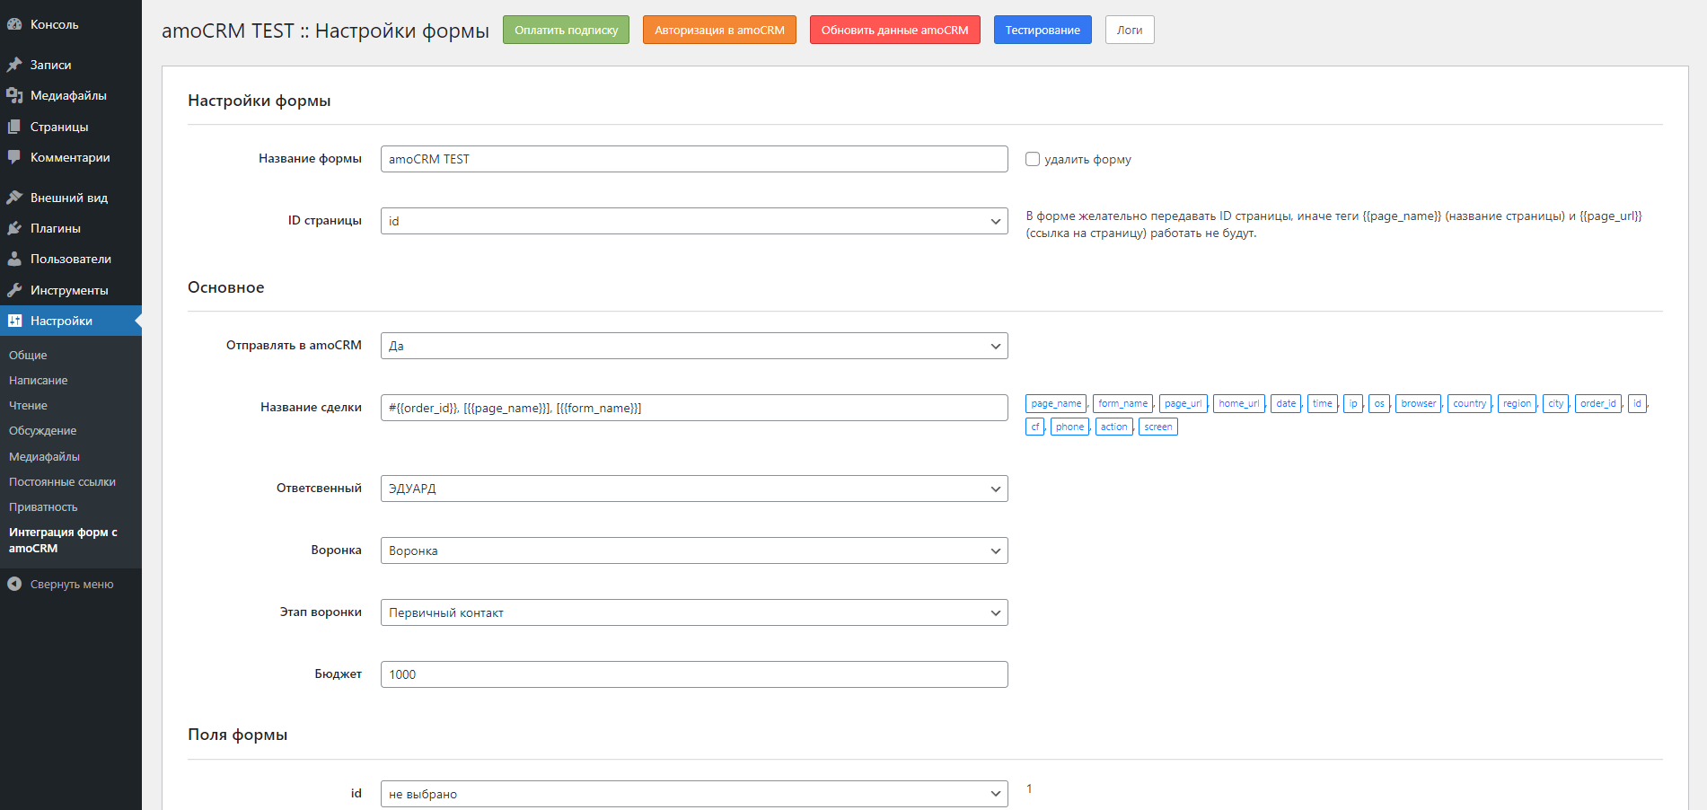Expand the Этап воронки dropdown
Screen dimensions: 1707x810
(x=693, y=612)
